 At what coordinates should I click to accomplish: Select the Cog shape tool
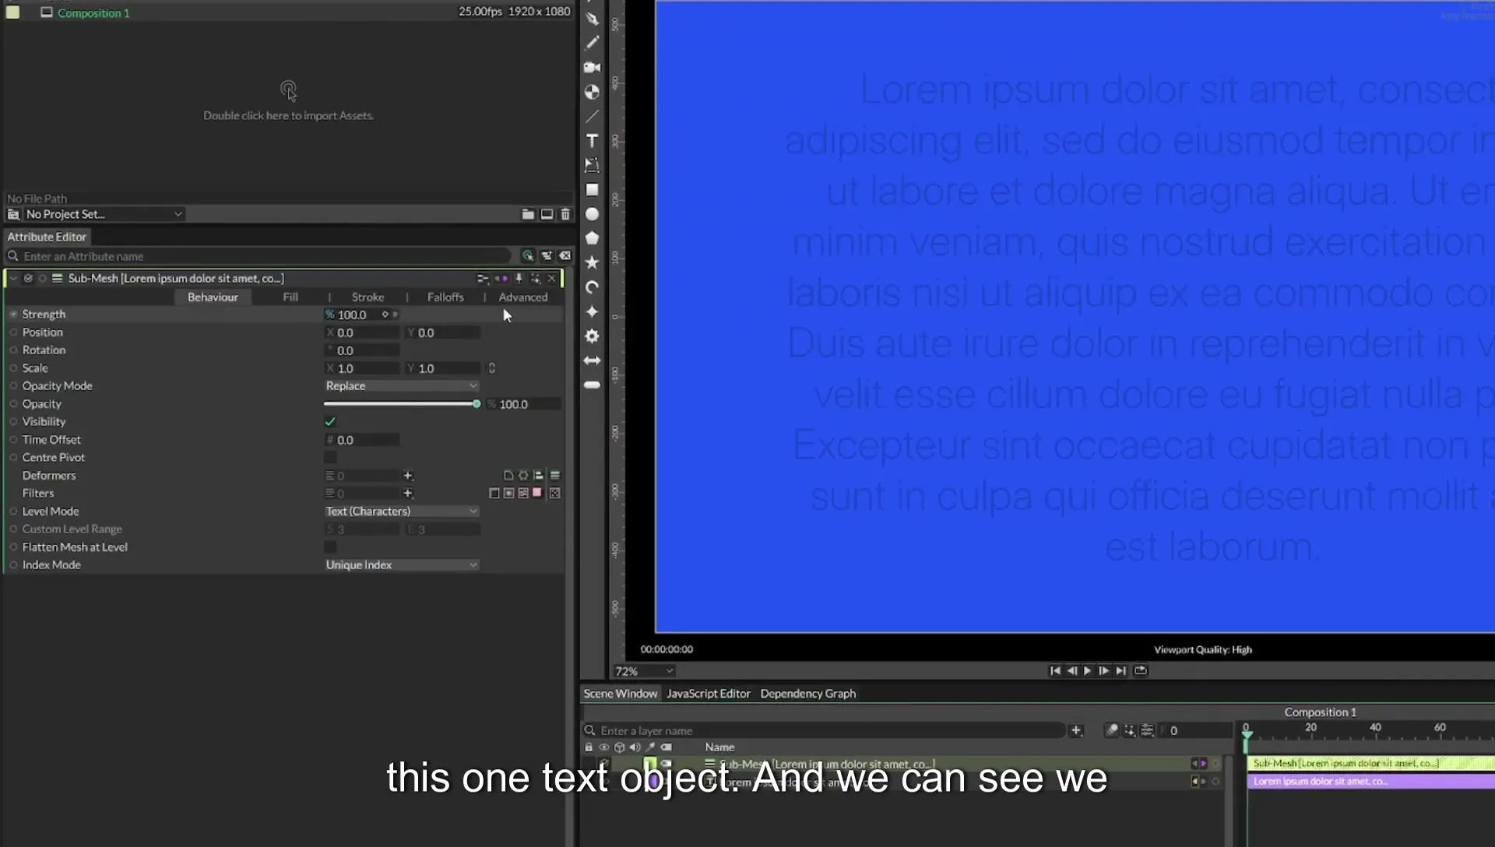[592, 336]
